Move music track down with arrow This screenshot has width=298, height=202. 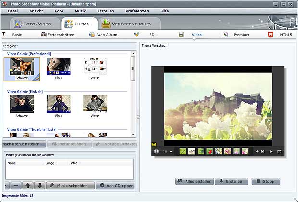click(x=40, y=185)
